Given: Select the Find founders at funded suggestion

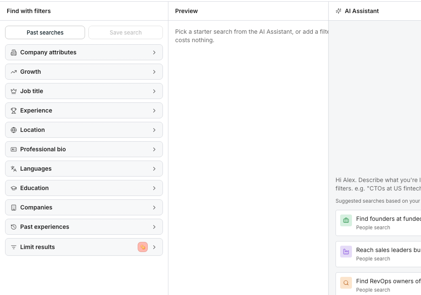Looking at the screenshot, I should click(x=378, y=223).
